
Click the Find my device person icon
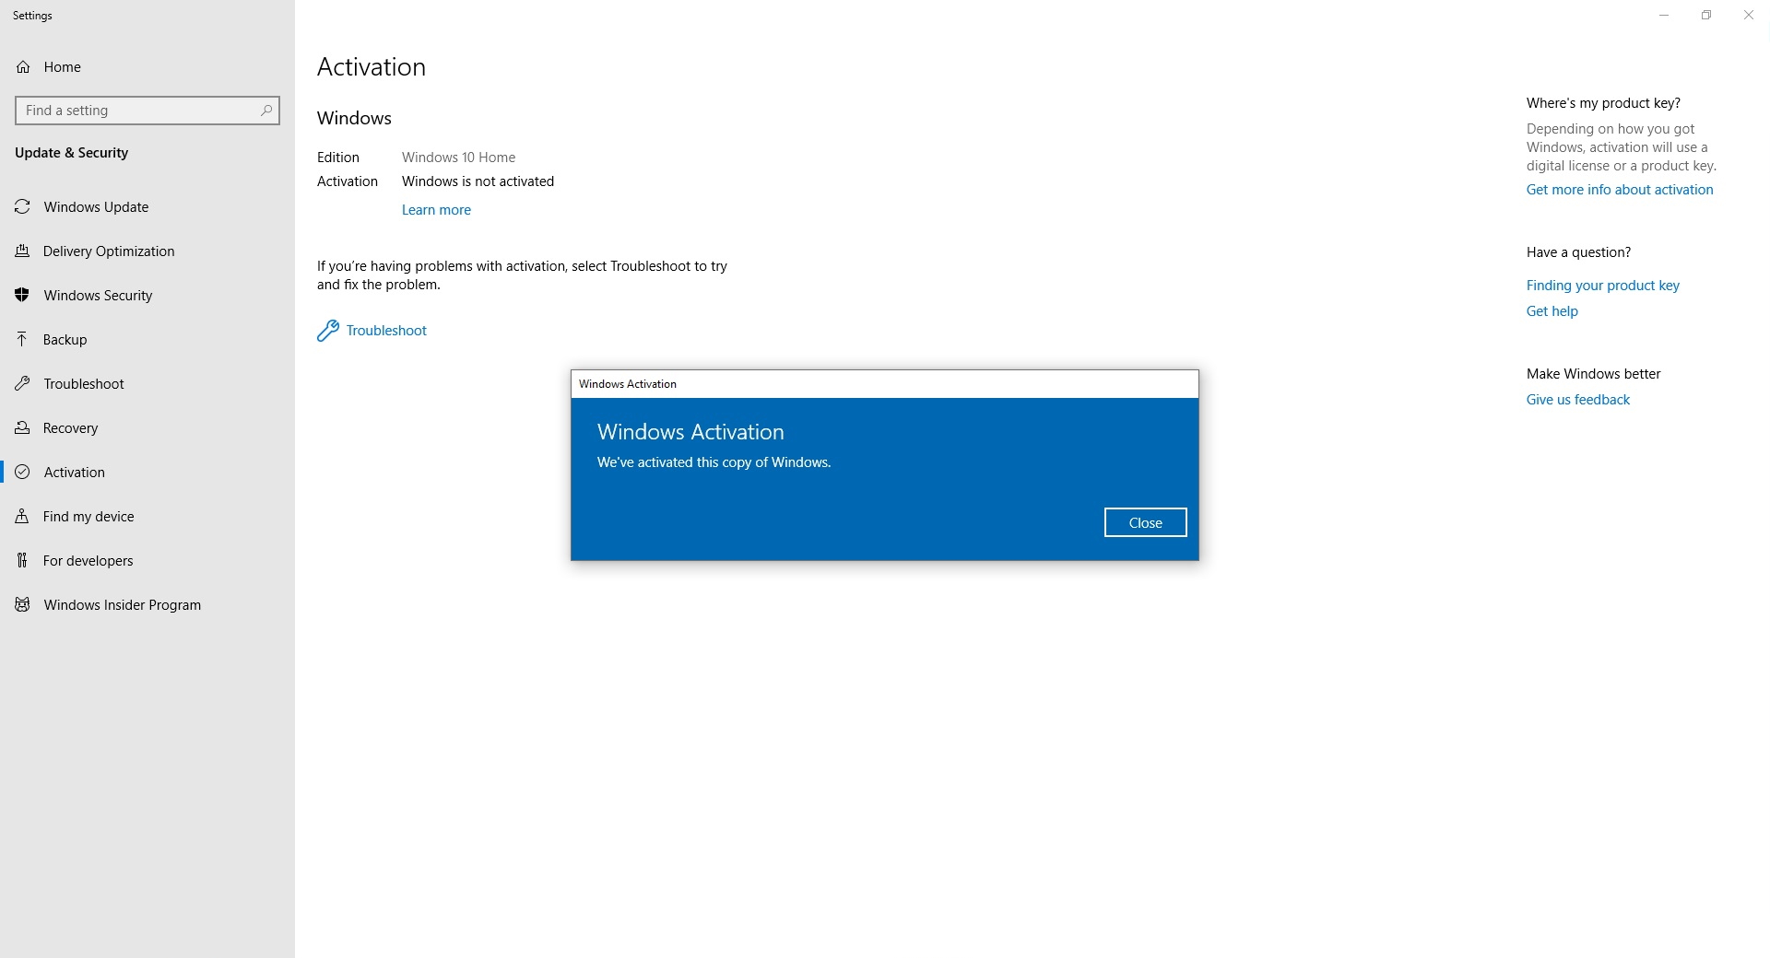pyautogui.click(x=23, y=517)
